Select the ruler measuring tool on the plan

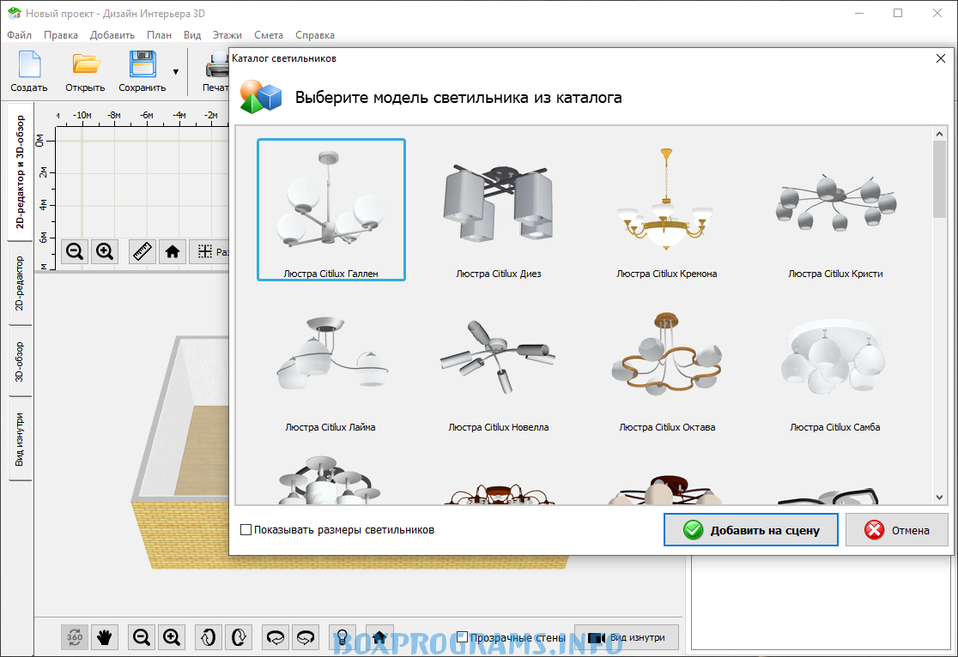(x=142, y=251)
